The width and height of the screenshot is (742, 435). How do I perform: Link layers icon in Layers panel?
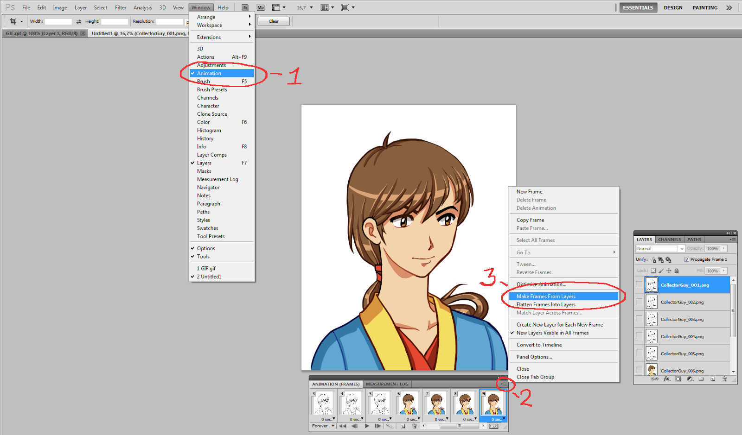pos(654,379)
